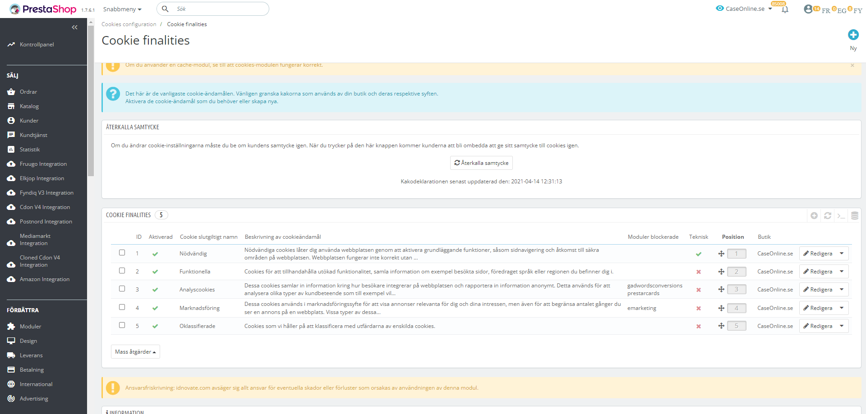Viewport: 866px width, 414px height.
Task: Toggle Aktiverad status for Funktionella
Action: click(x=155, y=272)
